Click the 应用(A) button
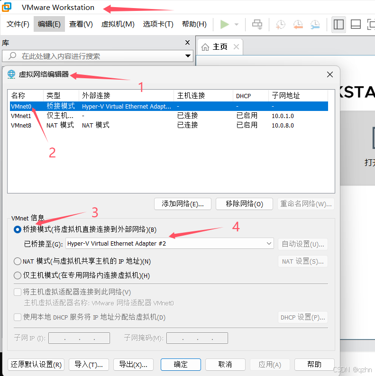The width and height of the screenshot is (375, 376). pyautogui.click(x=270, y=365)
